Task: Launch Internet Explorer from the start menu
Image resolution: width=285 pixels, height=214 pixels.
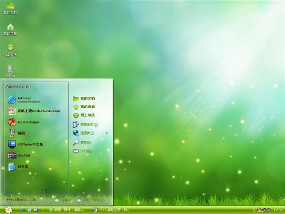Action: click(x=24, y=100)
